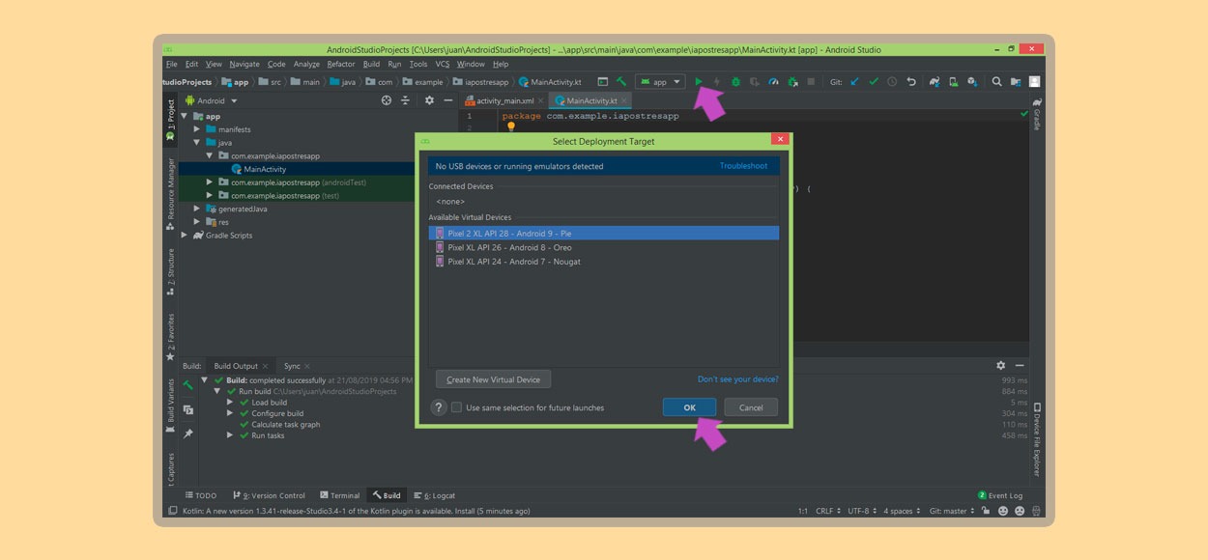
Task: Hide Project panel with the minus icon
Action: pyautogui.click(x=447, y=100)
